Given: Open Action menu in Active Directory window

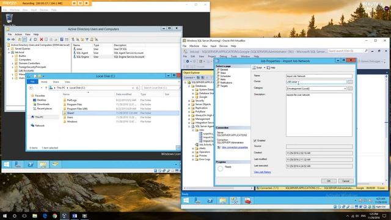Looking at the screenshot, I should (x=18, y=34).
